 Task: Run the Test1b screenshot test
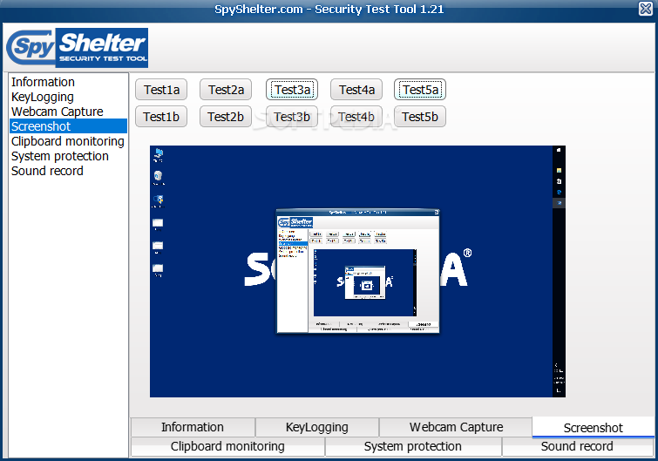(x=161, y=117)
